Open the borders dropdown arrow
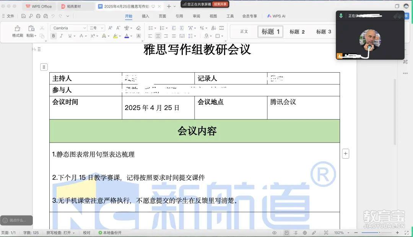Screen dimensions: 413x237 222,36
